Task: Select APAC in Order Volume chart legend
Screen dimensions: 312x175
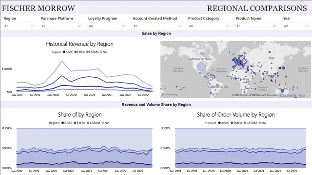Action: point(224,123)
